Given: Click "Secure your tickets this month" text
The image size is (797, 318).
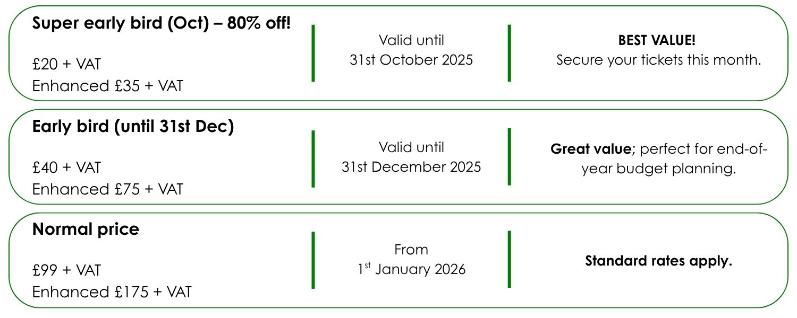Looking at the screenshot, I should (x=659, y=60).
